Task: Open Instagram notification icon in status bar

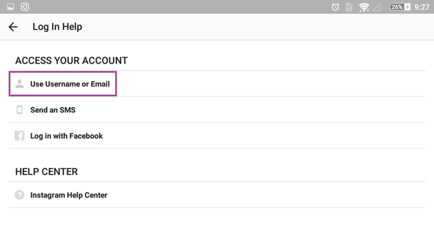Action: tap(25, 7)
